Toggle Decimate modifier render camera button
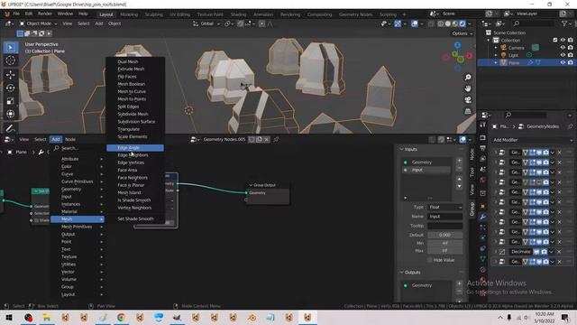 545,252
